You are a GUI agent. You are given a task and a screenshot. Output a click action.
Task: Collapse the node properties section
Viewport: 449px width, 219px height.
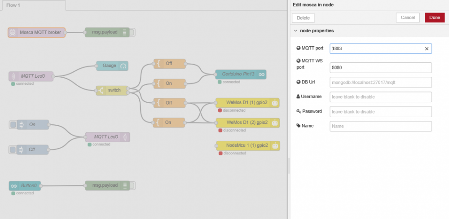[x=295, y=31]
